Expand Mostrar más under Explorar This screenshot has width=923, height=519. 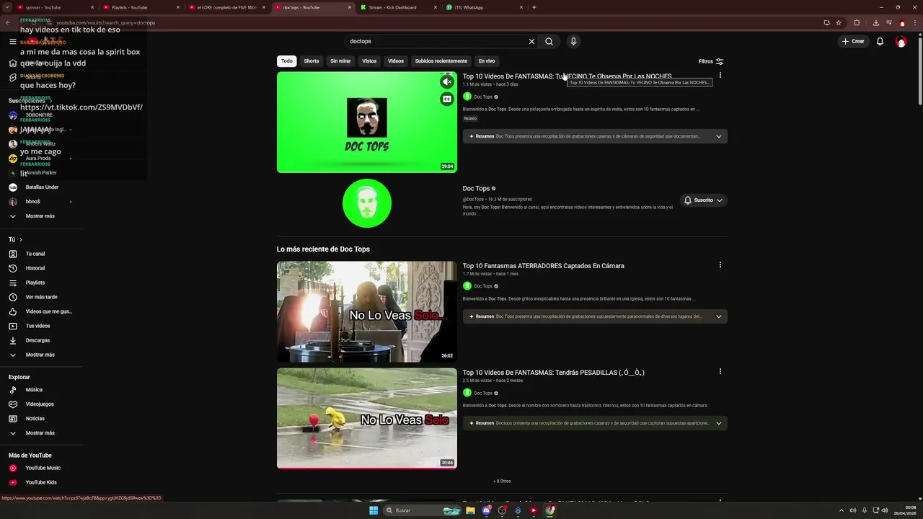point(42,433)
